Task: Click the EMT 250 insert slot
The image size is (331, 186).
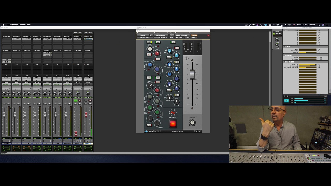Action: coord(67,39)
